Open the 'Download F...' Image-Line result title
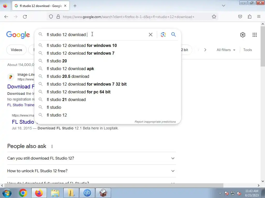Image resolution: width=265 pixels, height=198 pixels. click(x=21, y=87)
